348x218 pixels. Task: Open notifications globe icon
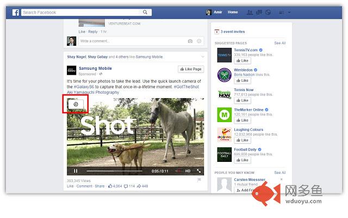[268, 13]
